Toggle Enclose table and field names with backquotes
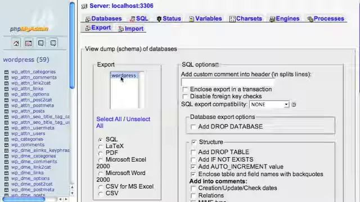The height and width of the screenshot is (202, 360). click(x=193, y=175)
